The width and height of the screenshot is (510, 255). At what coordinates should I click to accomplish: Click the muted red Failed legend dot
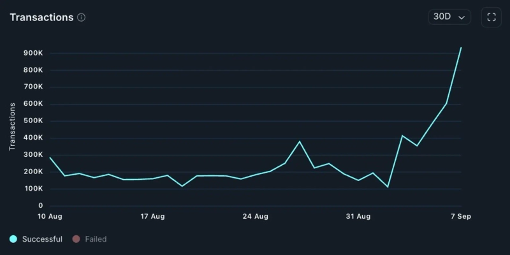(76, 239)
